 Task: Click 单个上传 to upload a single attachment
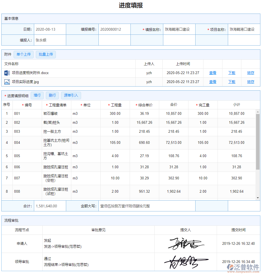click(23, 54)
